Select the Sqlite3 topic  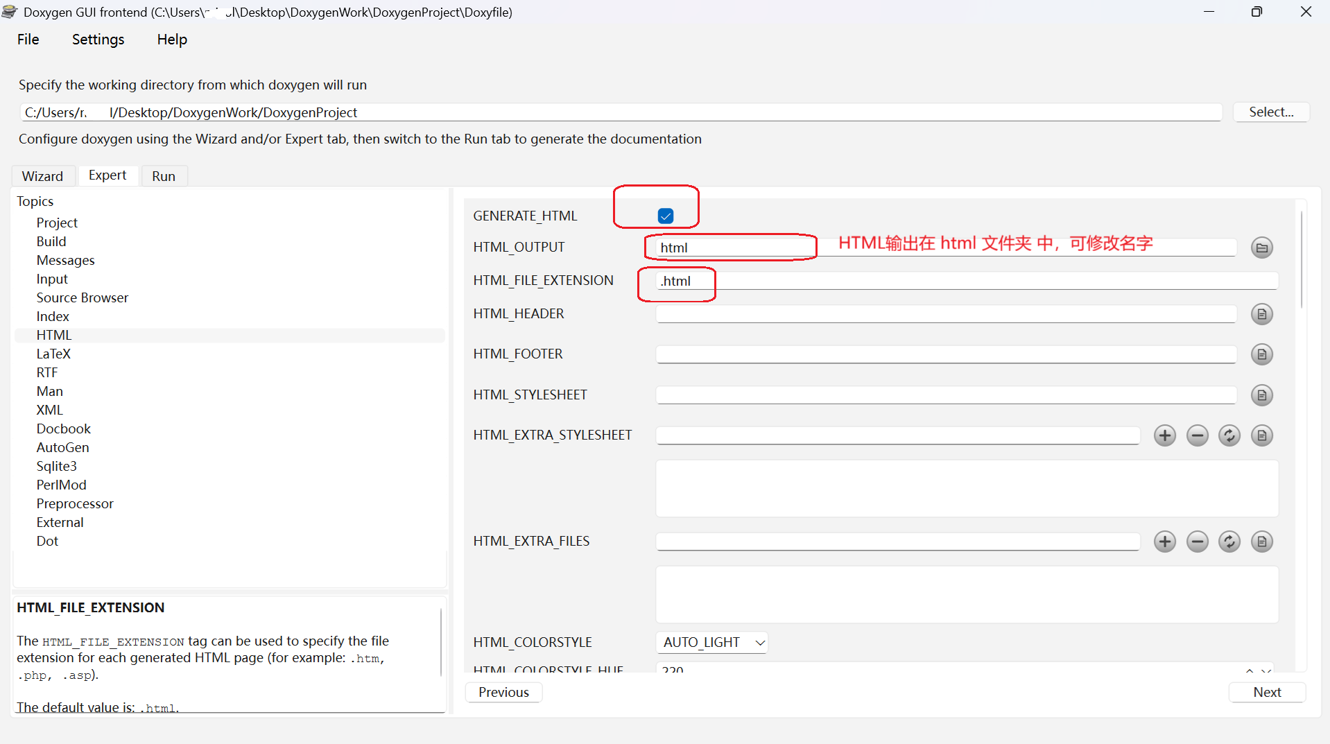click(x=56, y=466)
